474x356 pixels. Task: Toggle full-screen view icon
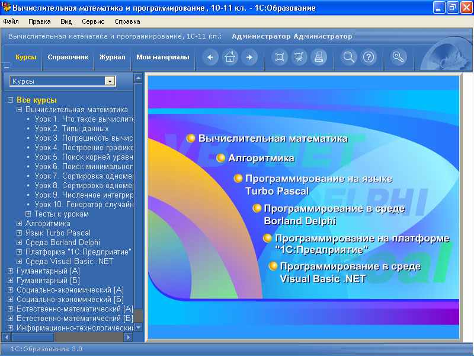(279, 57)
